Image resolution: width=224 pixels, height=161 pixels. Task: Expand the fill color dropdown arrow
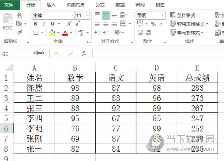58,33
